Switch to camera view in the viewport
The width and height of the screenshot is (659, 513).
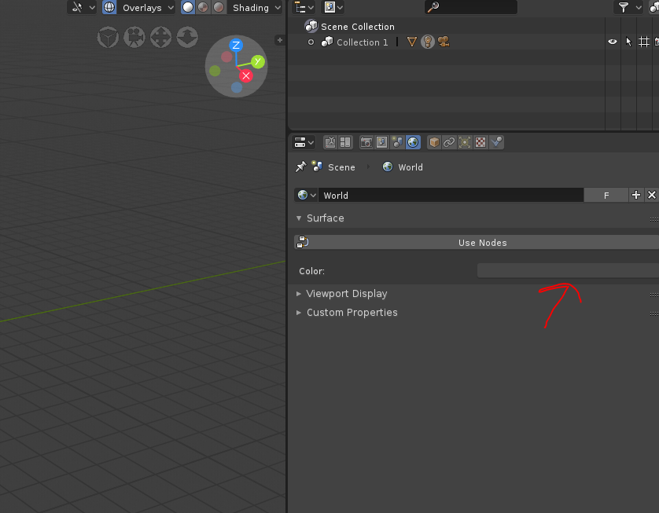point(134,38)
